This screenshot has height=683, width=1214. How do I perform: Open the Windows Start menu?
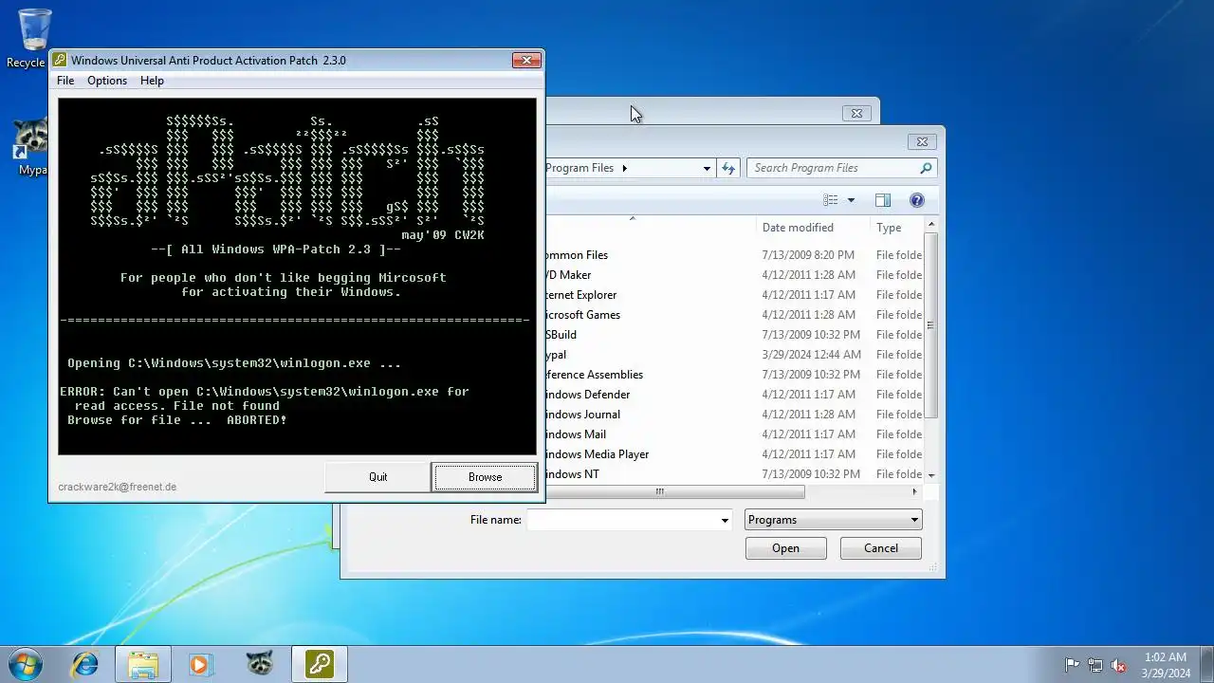26,664
